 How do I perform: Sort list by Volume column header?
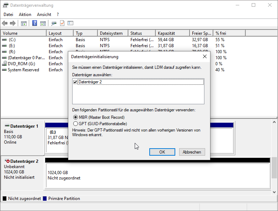[x=23, y=33]
